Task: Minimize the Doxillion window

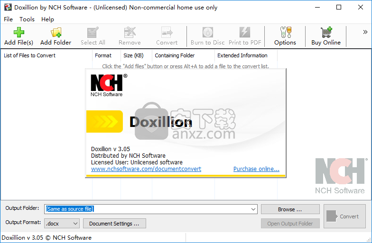Action: [x=317, y=8]
